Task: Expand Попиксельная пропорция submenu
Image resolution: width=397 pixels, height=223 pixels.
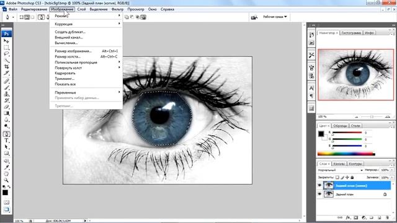Action: (86, 62)
